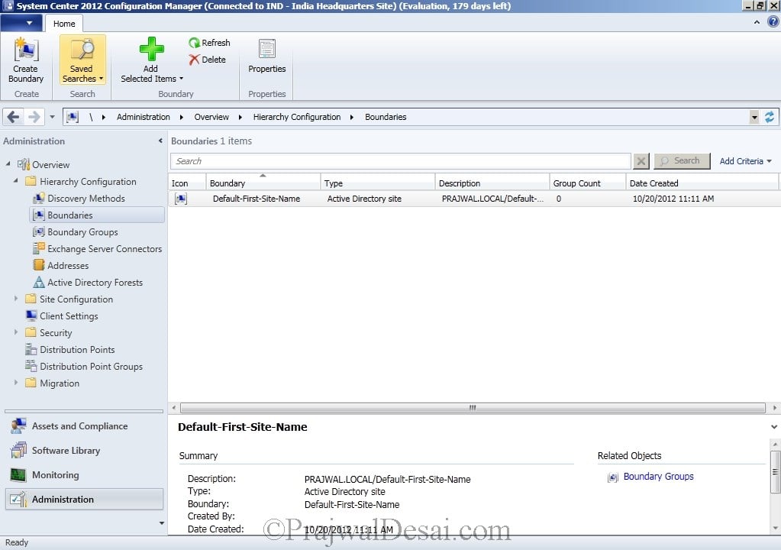
Task: Collapse the Administration navigation pane
Action: (160, 141)
